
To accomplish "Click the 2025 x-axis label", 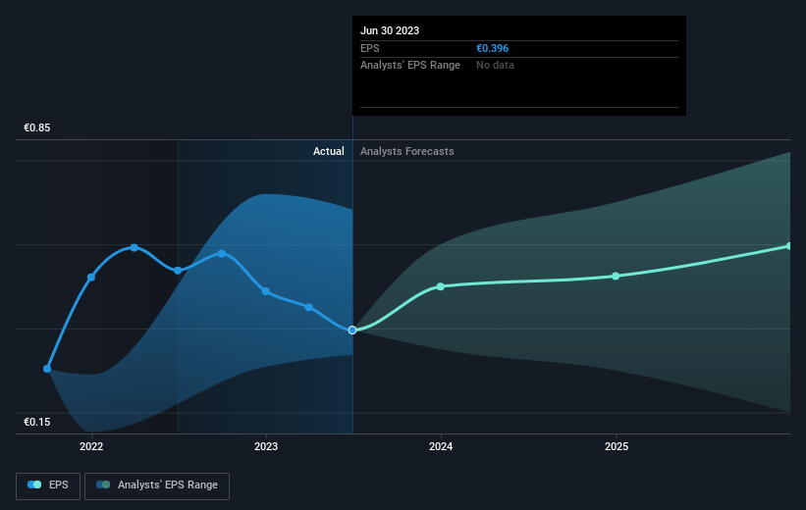I will pos(617,446).
